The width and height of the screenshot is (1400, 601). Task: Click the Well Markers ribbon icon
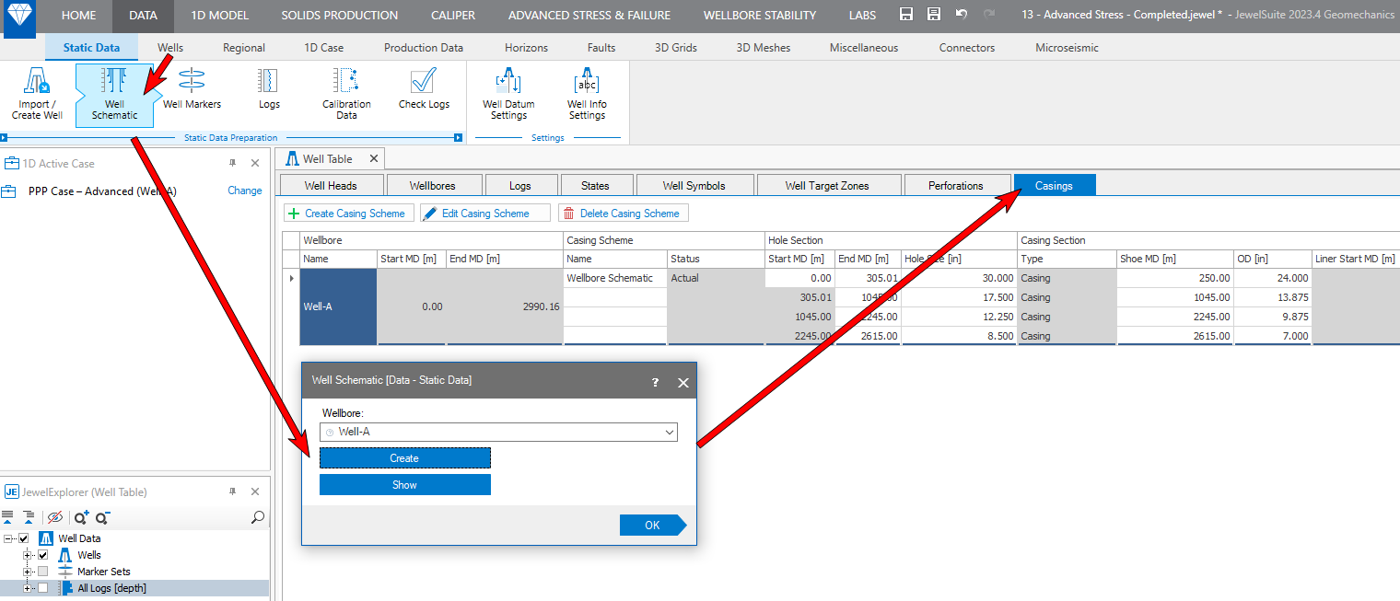[192, 90]
